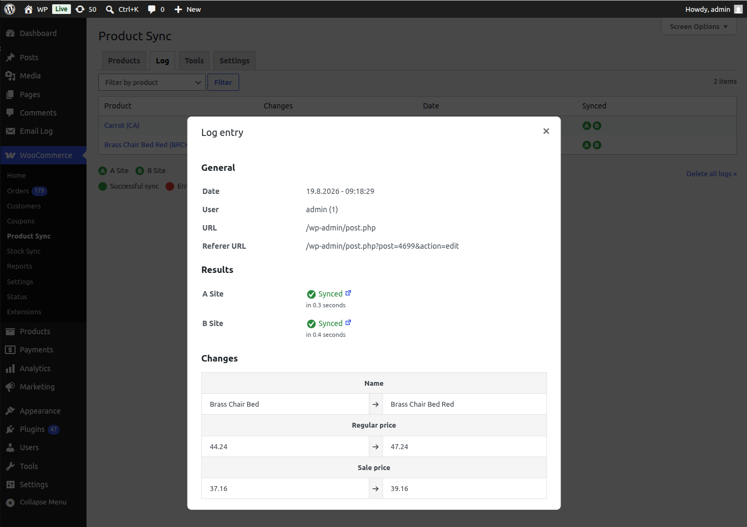
Task: Open WooCommerce Status submenu item
Action: click(17, 297)
